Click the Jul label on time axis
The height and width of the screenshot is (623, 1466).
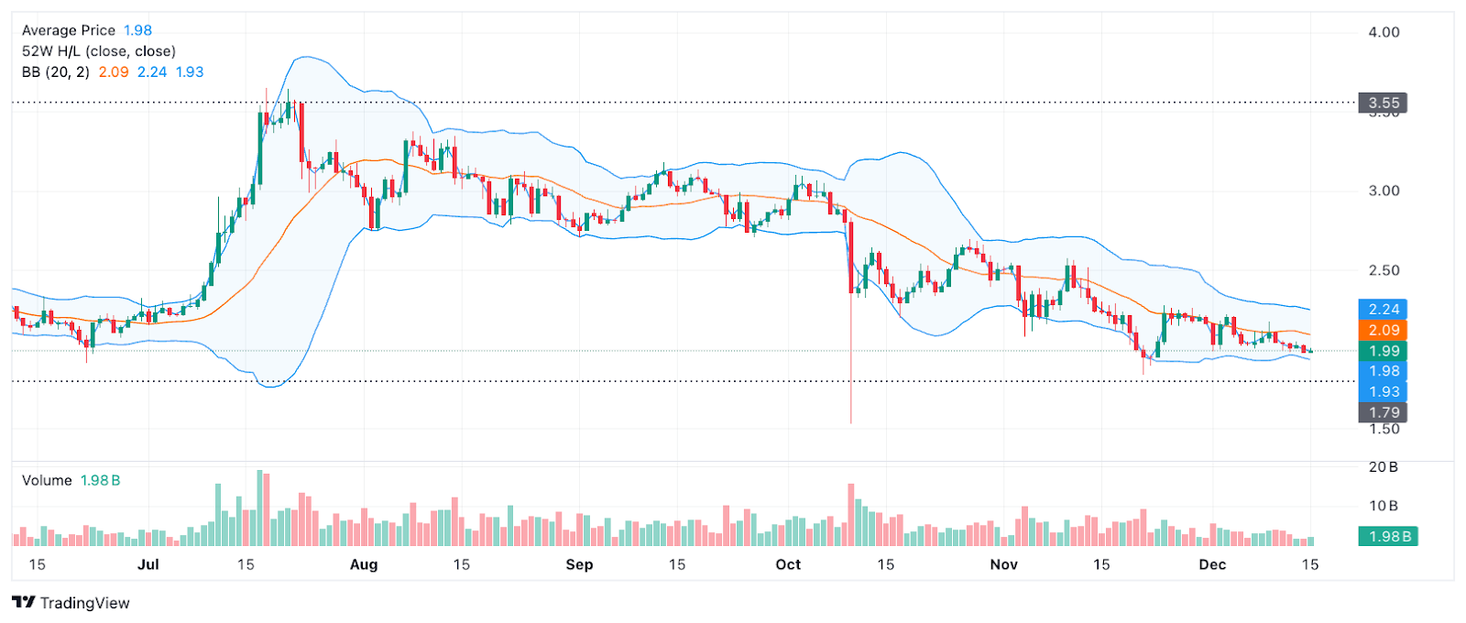point(148,564)
